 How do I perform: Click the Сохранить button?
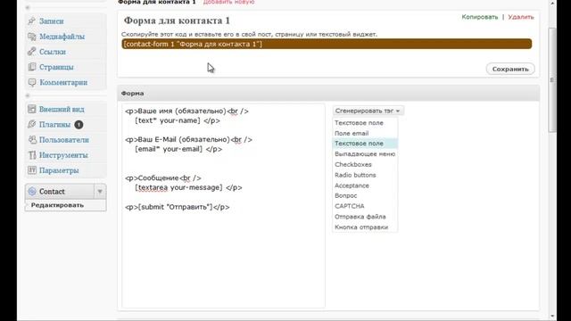point(510,69)
